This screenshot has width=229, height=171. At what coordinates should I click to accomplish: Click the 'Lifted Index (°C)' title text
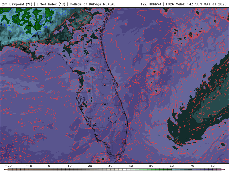tap(51, 4)
